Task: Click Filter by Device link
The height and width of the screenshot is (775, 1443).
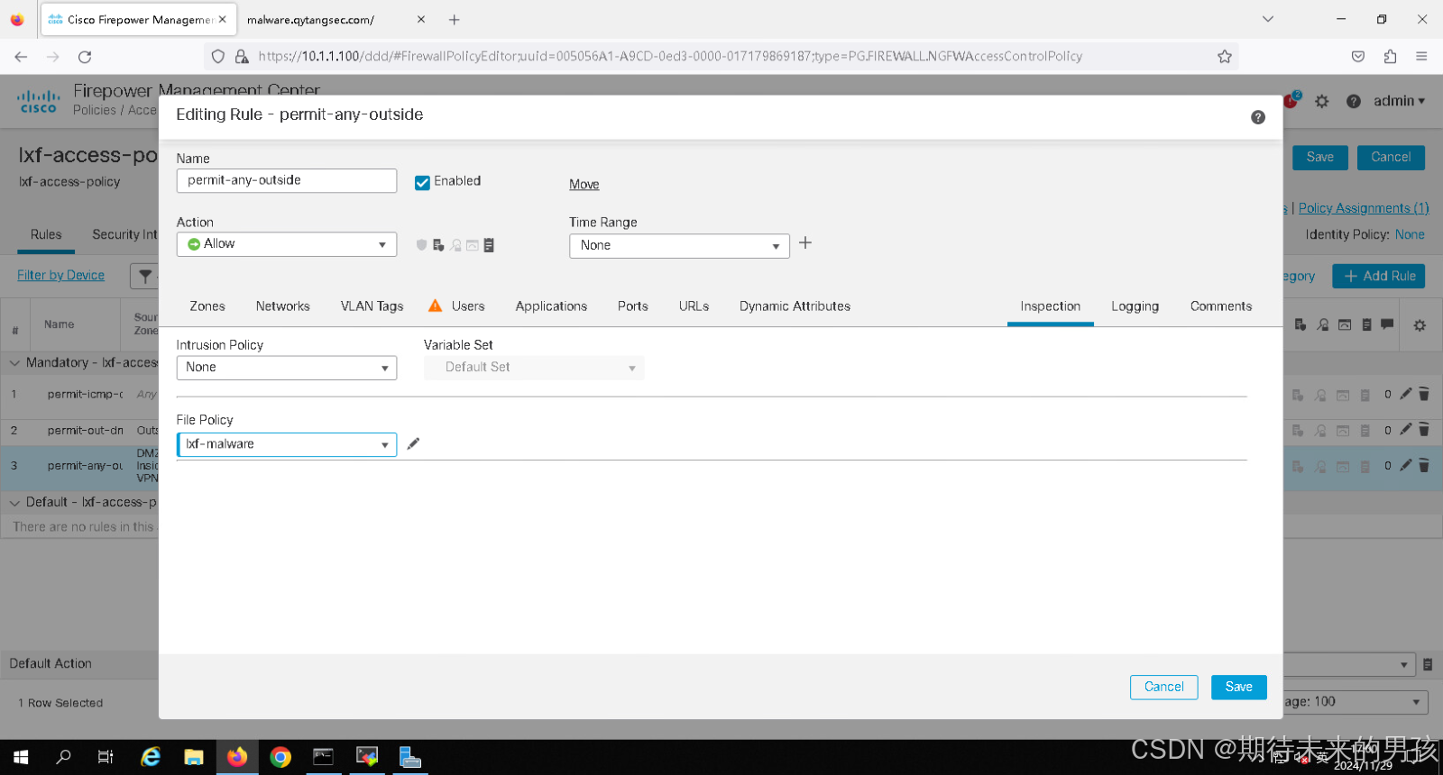Action: click(60, 275)
